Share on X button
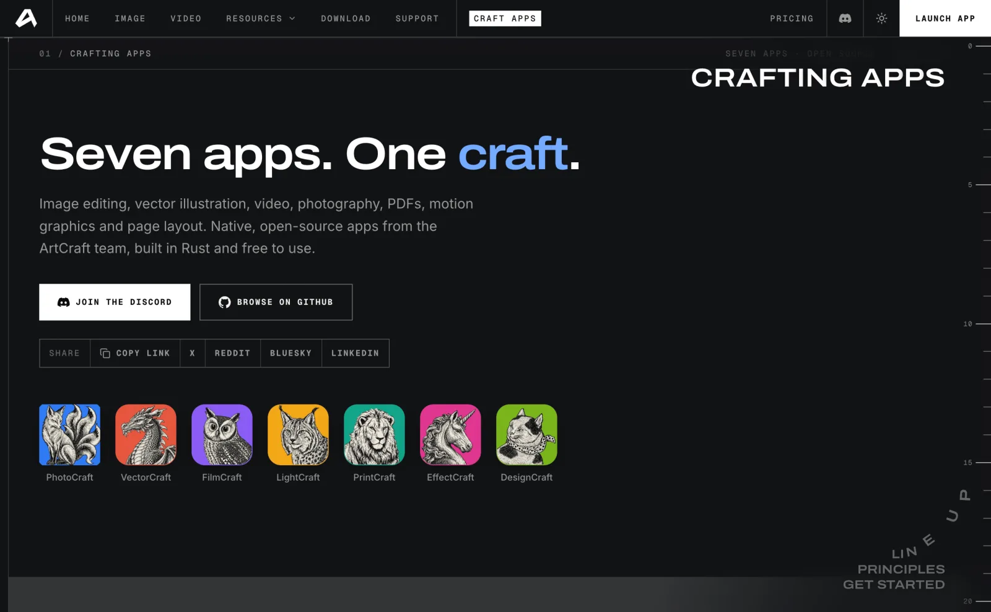This screenshot has width=991, height=612. point(193,353)
